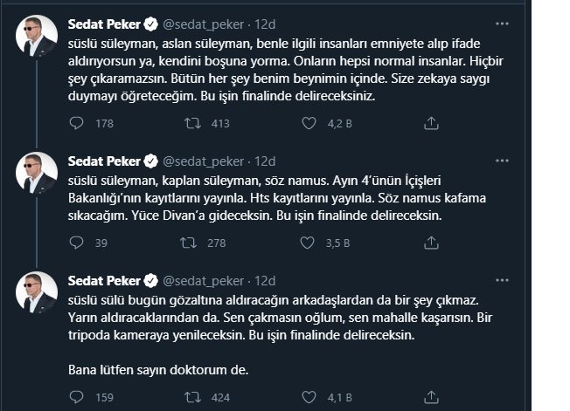Like the tweet with 4,1 B likes
Image resolution: width=570 pixels, height=411 pixels.
[x=309, y=397]
